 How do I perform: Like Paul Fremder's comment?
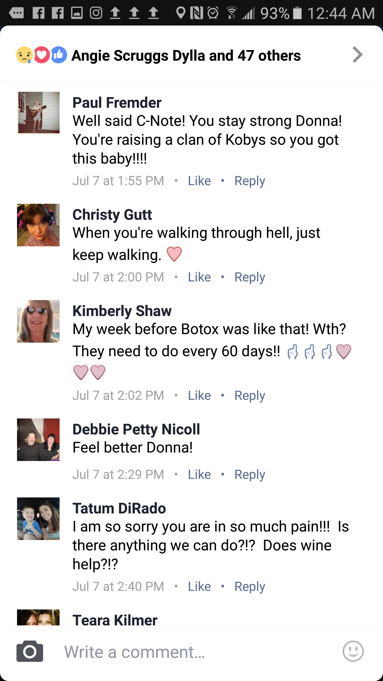pos(199,181)
